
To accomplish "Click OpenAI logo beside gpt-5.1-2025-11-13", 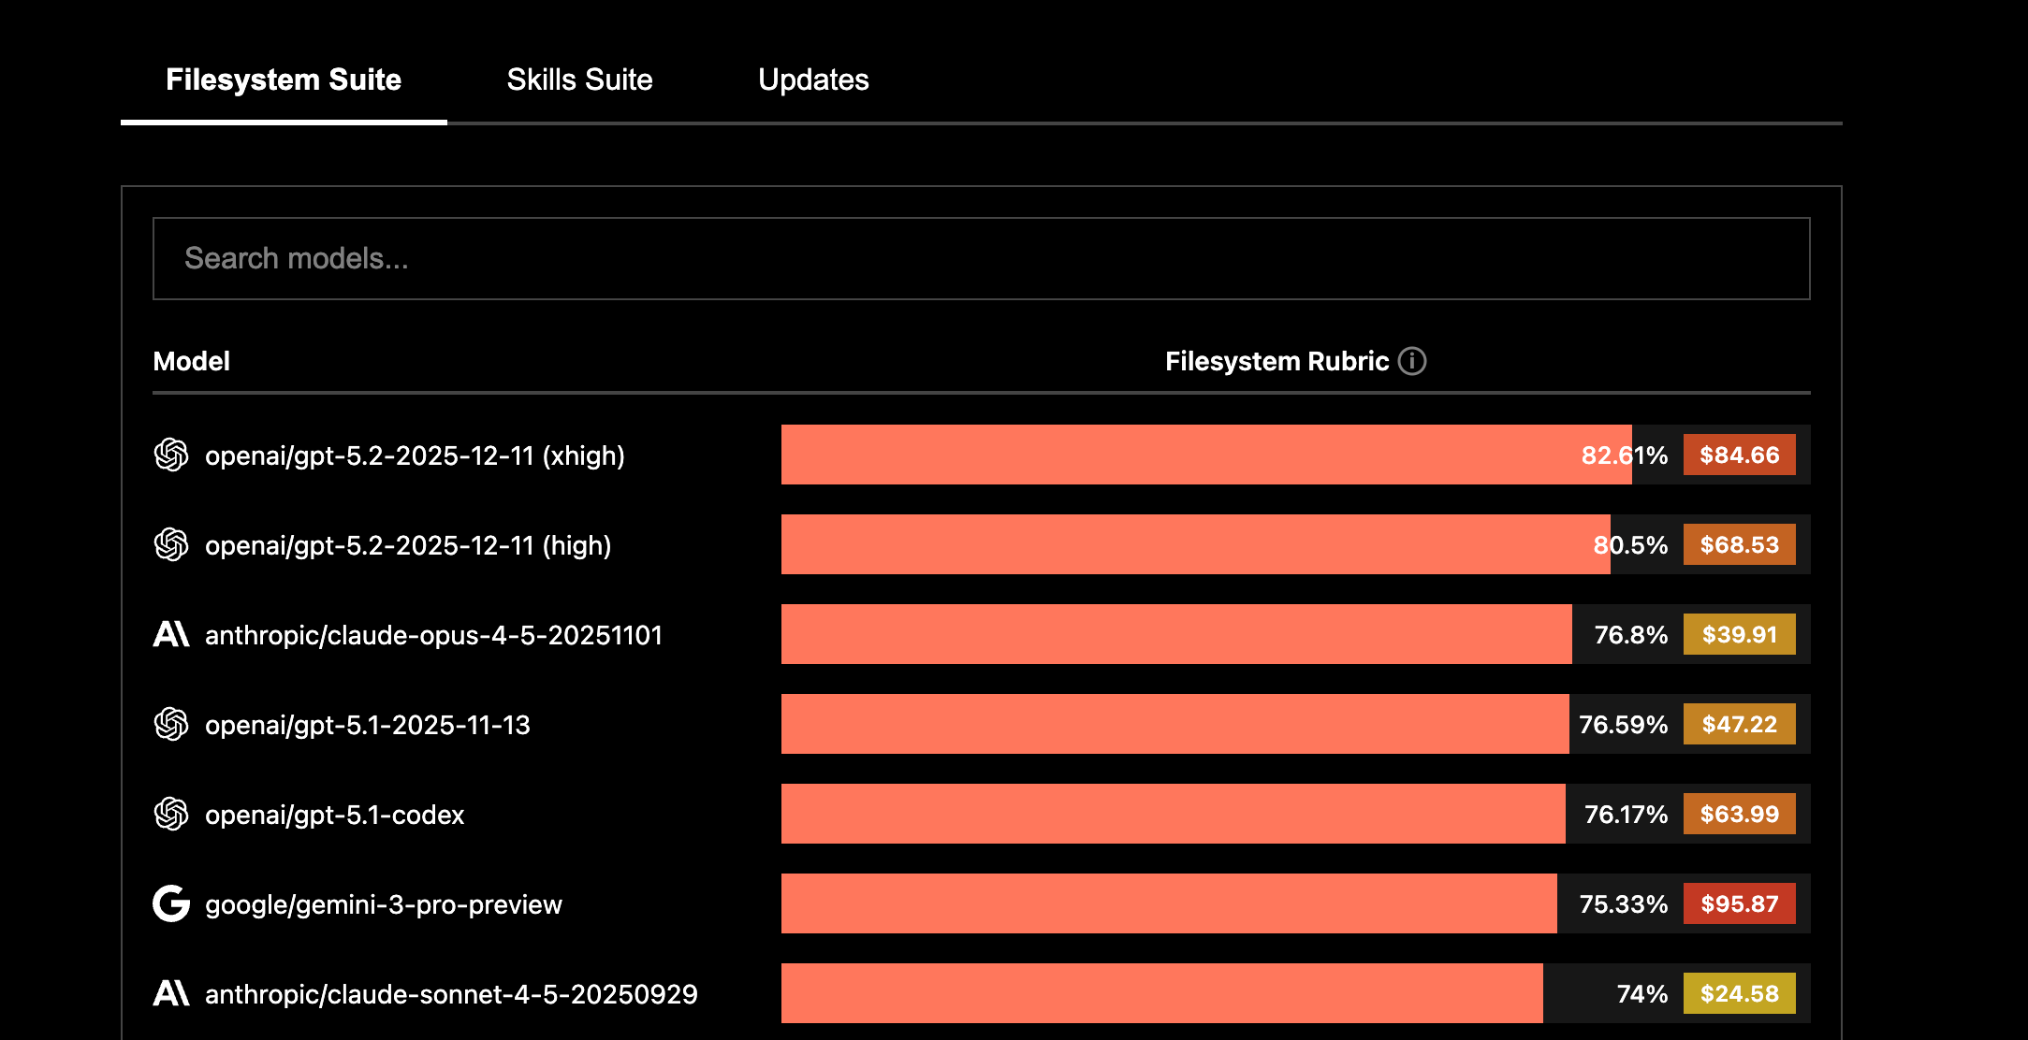I will tap(171, 725).
